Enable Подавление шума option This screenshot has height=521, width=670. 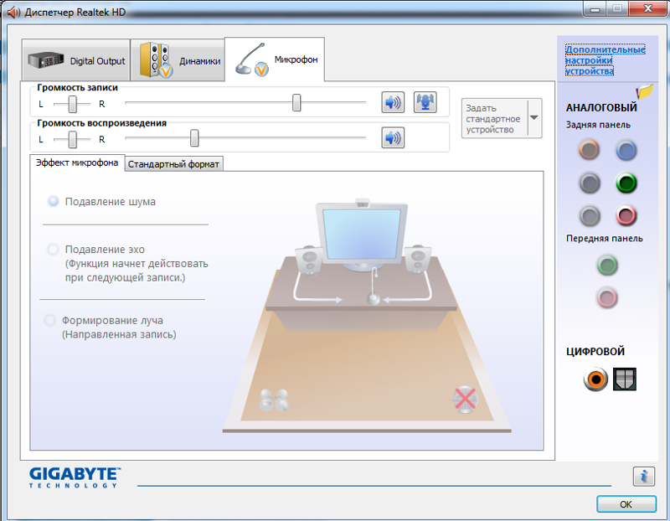pos(54,201)
